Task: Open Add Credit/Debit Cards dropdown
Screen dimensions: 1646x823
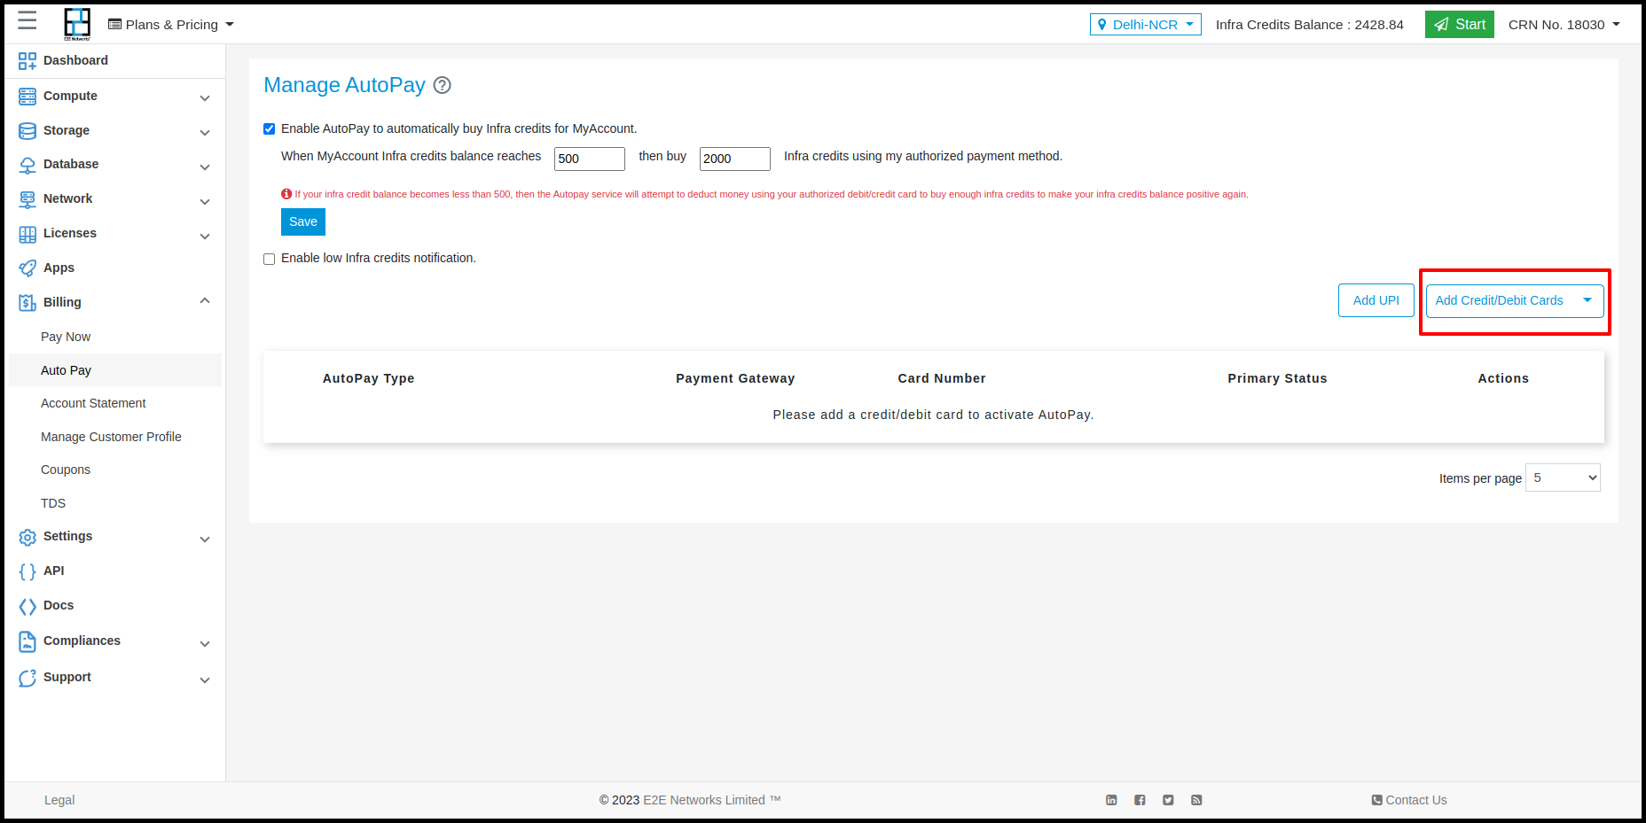Action: point(1515,300)
